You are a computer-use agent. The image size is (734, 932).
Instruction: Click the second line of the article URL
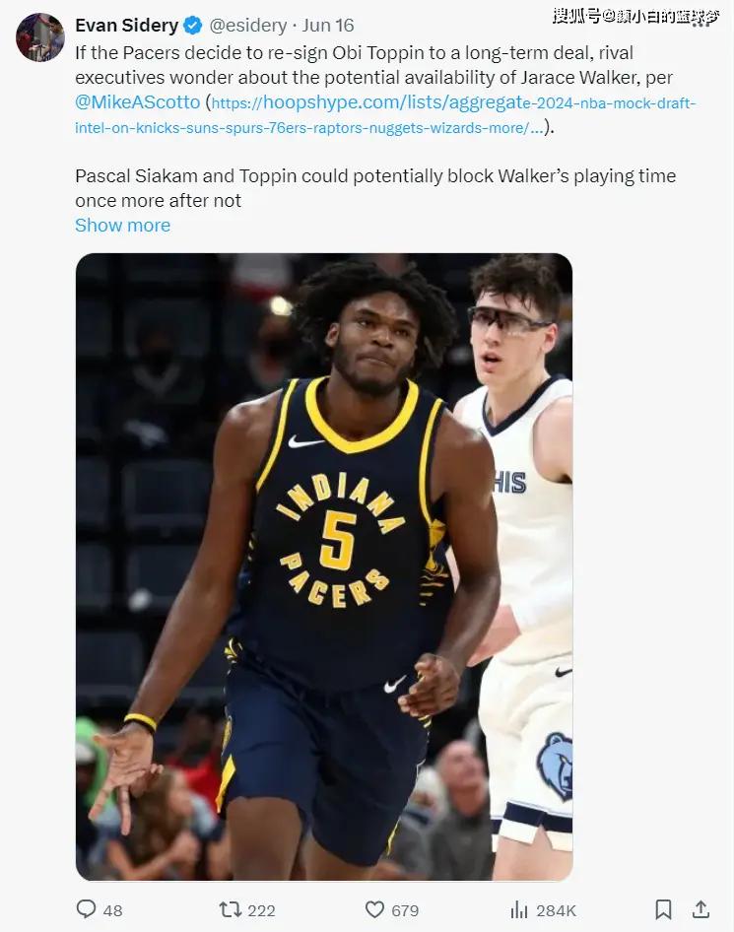pyautogui.click(x=308, y=128)
